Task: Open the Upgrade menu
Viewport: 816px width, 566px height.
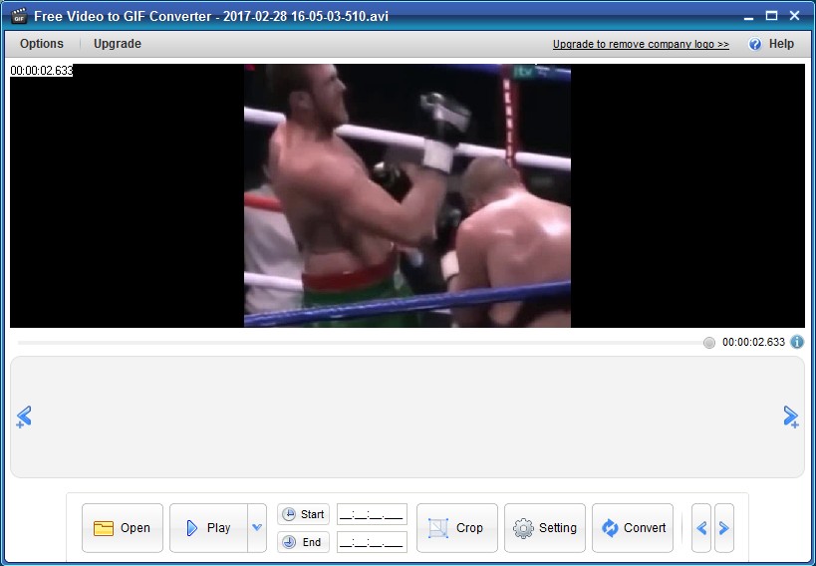Action: coord(118,44)
